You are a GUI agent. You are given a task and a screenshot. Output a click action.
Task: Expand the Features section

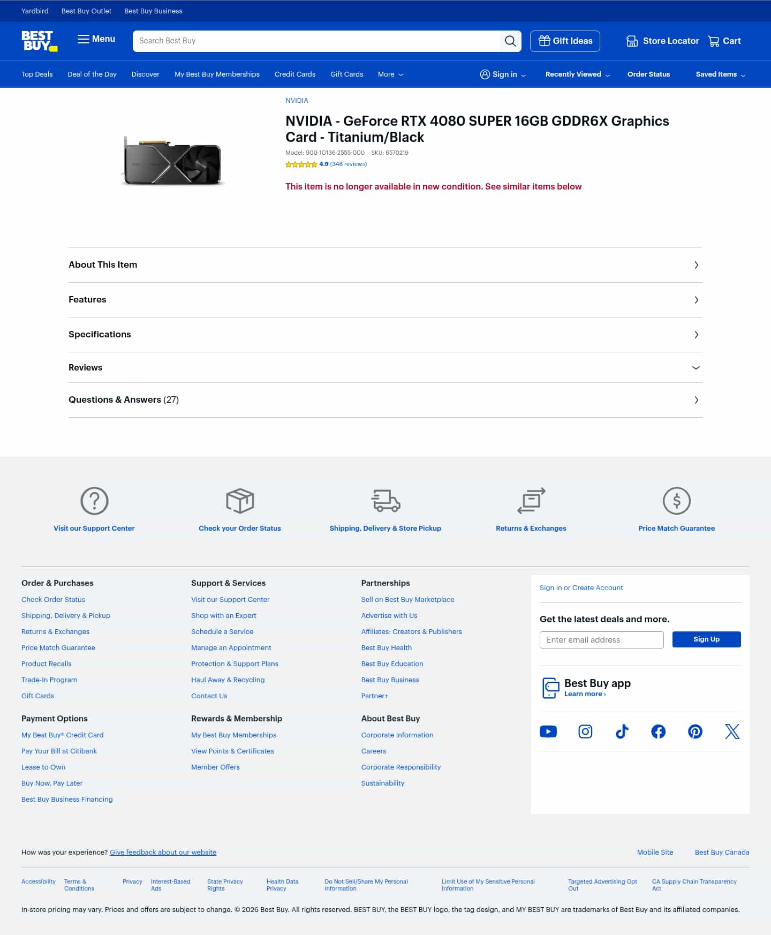(385, 300)
